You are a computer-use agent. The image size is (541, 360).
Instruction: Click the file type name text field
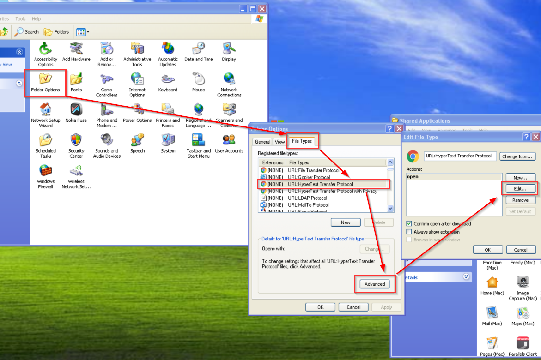(460, 156)
